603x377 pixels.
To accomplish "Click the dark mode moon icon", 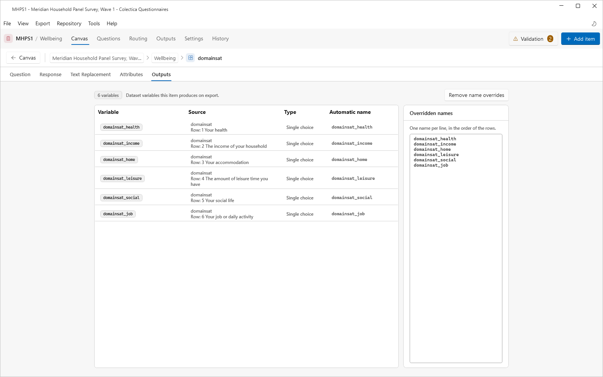I will [594, 23].
